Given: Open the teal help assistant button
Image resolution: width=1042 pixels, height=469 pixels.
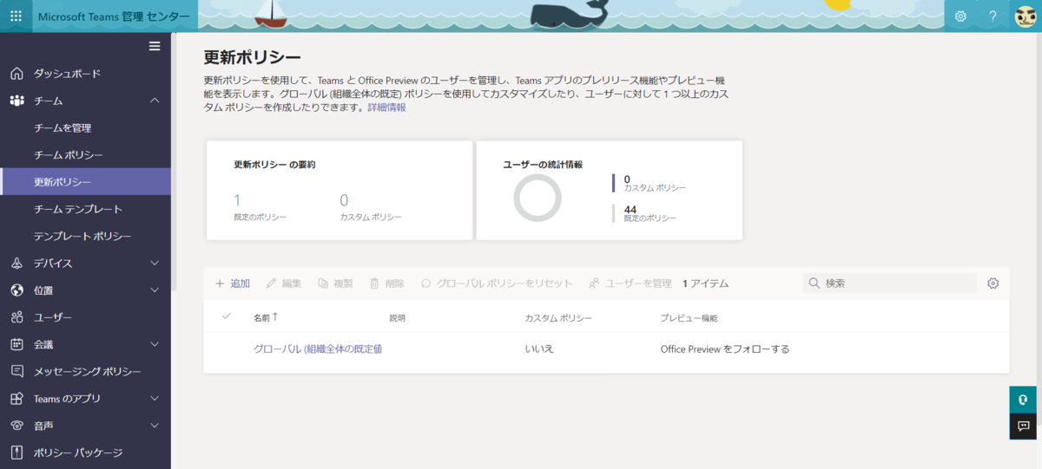Looking at the screenshot, I should [1023, 400].
